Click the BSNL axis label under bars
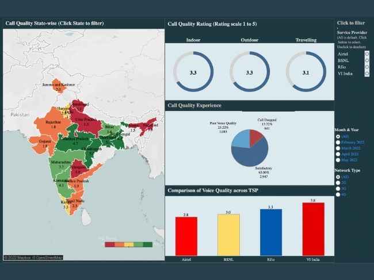Screen dimensions: 374x280 (228, 259)
